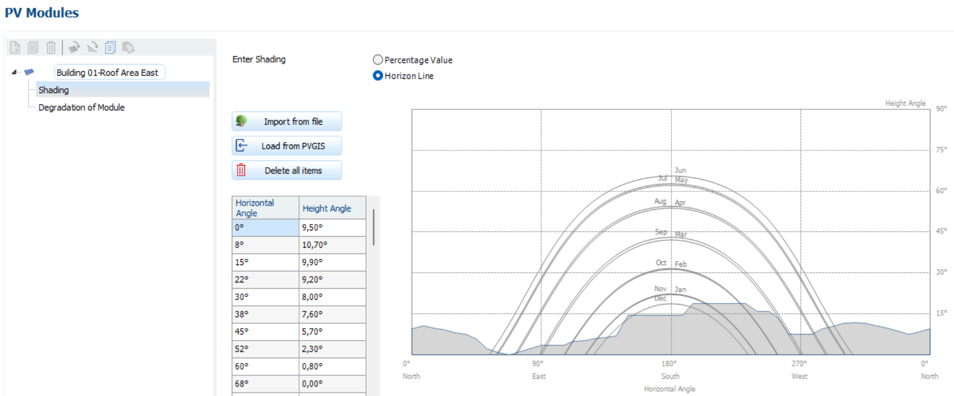Open Degradation of Module tree item

point(81,107)
